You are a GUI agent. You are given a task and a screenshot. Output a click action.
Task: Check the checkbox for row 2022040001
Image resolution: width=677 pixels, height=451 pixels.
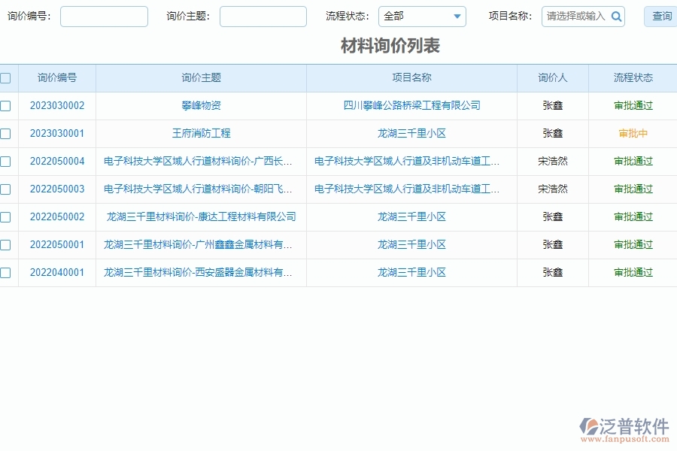click(6, 272)
